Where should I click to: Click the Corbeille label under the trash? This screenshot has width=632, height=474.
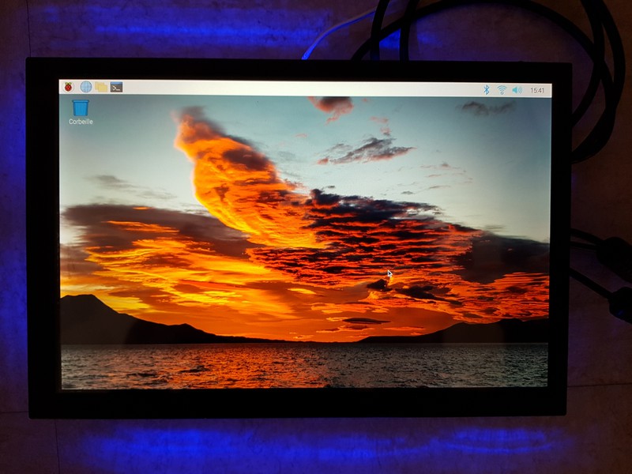pyautogui.click(x=81, y=122)
